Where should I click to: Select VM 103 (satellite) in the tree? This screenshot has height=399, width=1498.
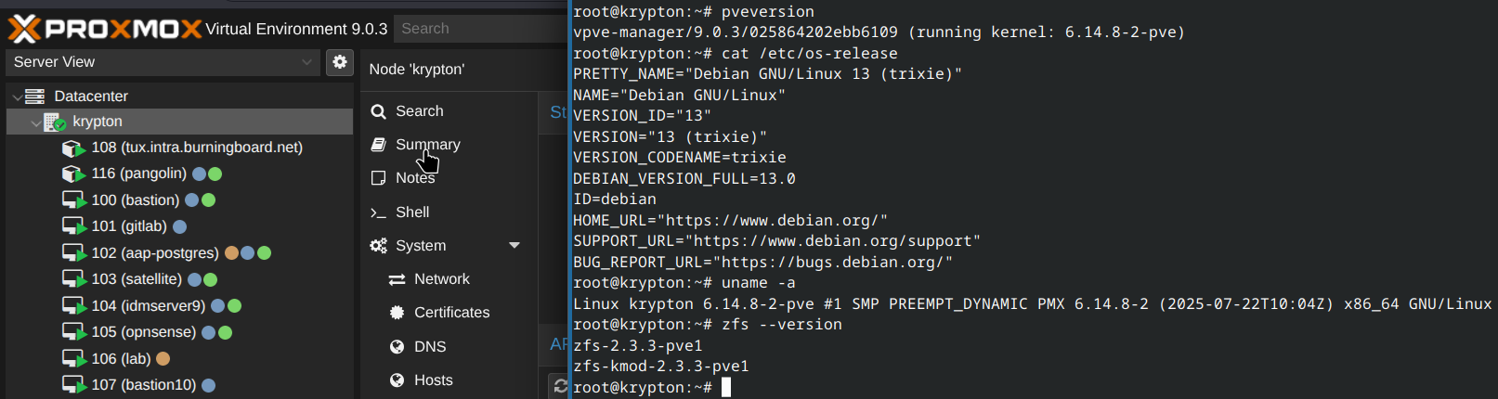point(136,279)
